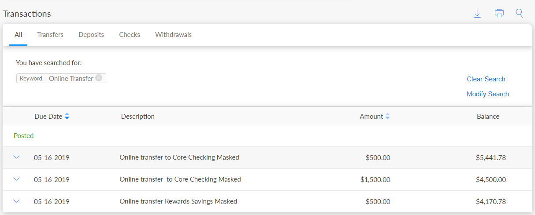Click the Clear Search link
Image resolution: width=535 pixels, height=215 pixels.
(486, 79)
